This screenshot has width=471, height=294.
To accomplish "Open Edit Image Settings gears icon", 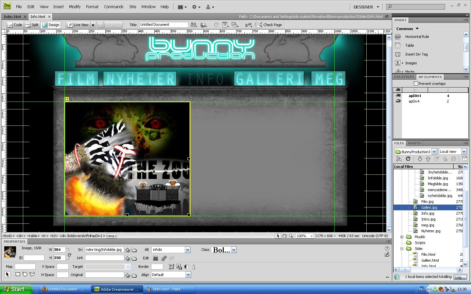I will point(164,258).
